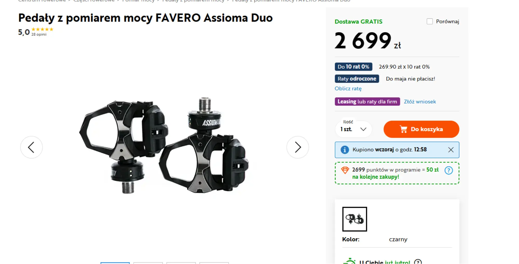Screen dimensions: 519x264
Task: Tick the Porównaj checkbox
Action: pyautogui.click(x=430, y=21)
